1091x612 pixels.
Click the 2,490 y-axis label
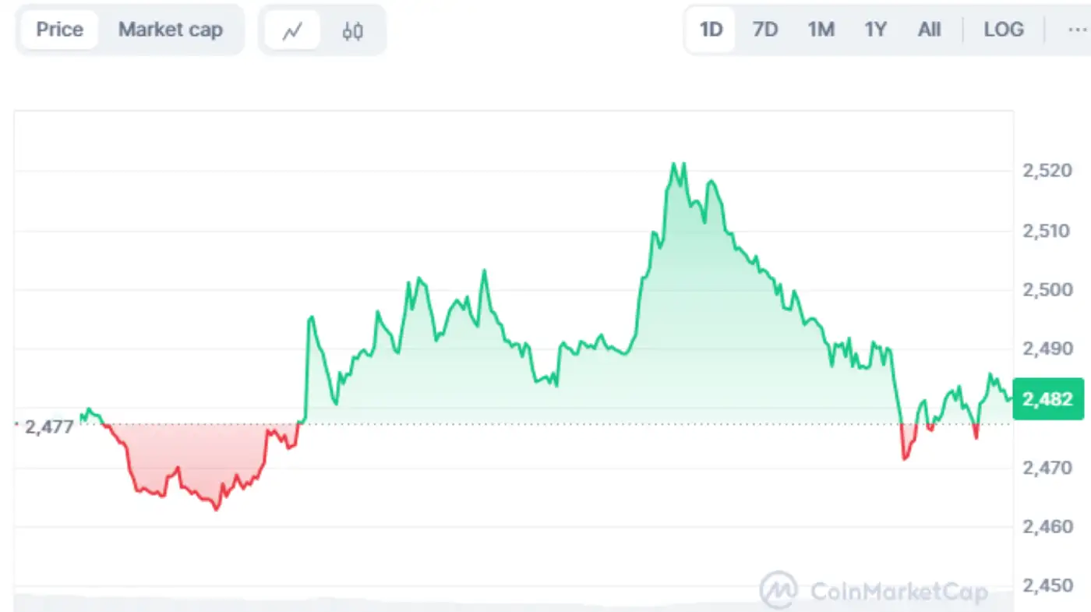click(x=1047, y=348)
